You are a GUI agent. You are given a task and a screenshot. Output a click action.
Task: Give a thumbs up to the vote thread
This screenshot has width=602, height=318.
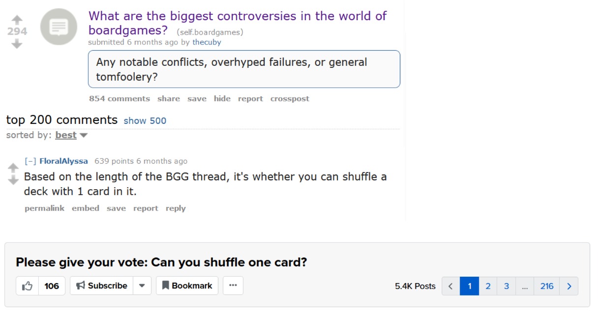28,286
